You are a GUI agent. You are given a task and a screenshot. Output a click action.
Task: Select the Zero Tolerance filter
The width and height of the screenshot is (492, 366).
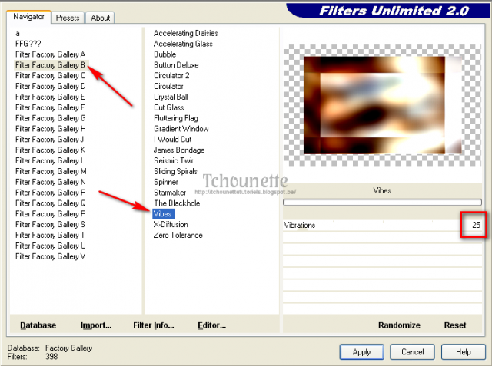click(x=178, y=235)
